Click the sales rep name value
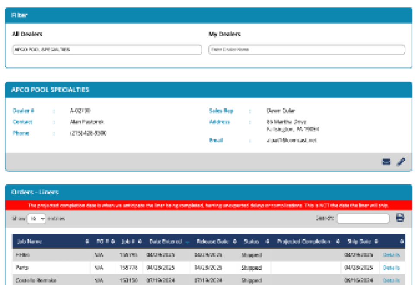The height and width of the screenshot is (285, 415). [281, 111]
